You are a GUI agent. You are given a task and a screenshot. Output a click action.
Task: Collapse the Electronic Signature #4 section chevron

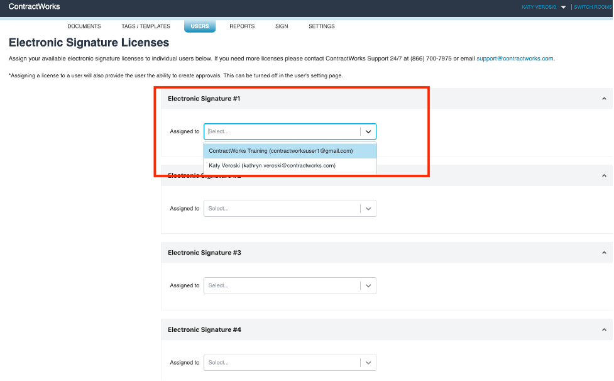604,330
